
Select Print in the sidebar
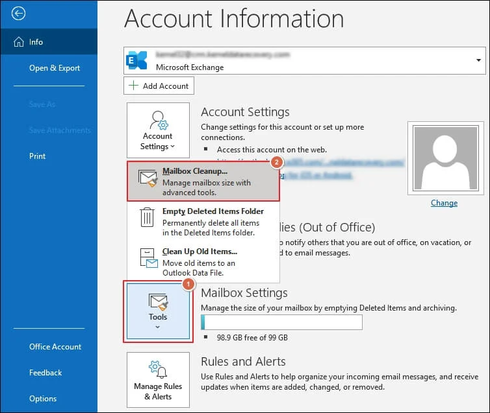coord(38,156)
